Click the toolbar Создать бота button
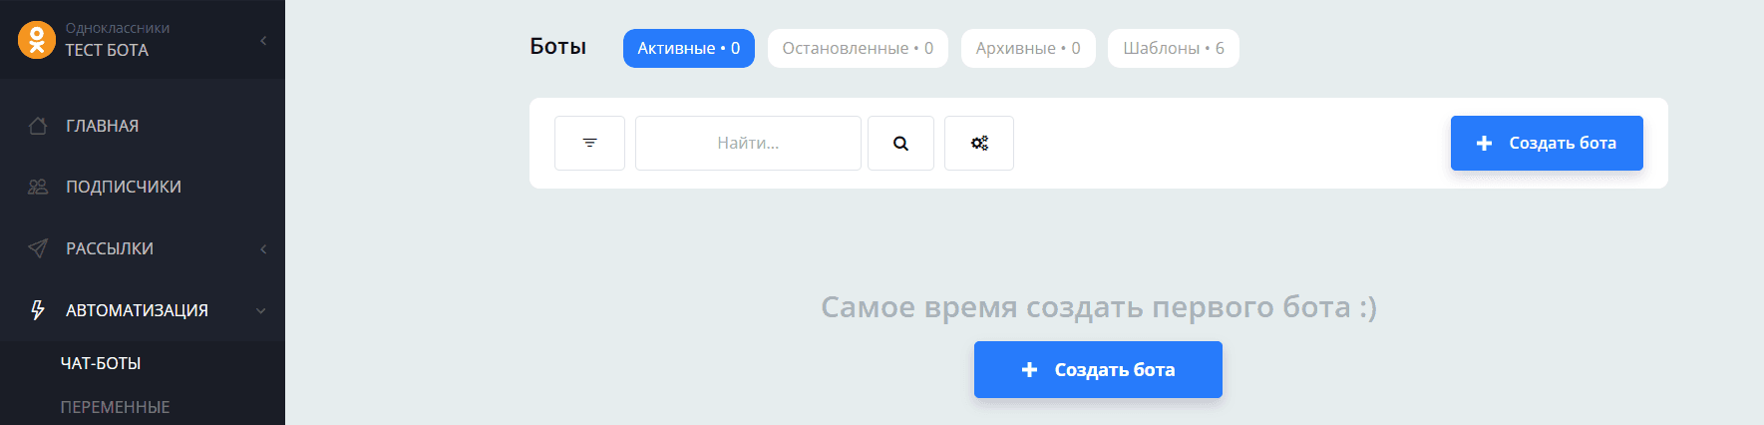This screenshot has width=1764, height=425. 1547,143
